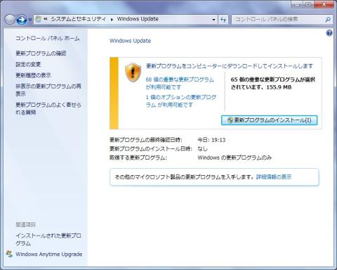Click the Forward navigation arrow button
This screenshot has width=337, height=270.
click(22, 20)
